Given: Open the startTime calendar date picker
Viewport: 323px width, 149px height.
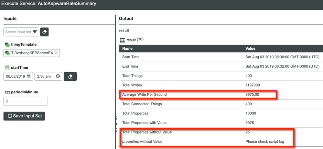Looking at the screenshot, I should [28, 76].
